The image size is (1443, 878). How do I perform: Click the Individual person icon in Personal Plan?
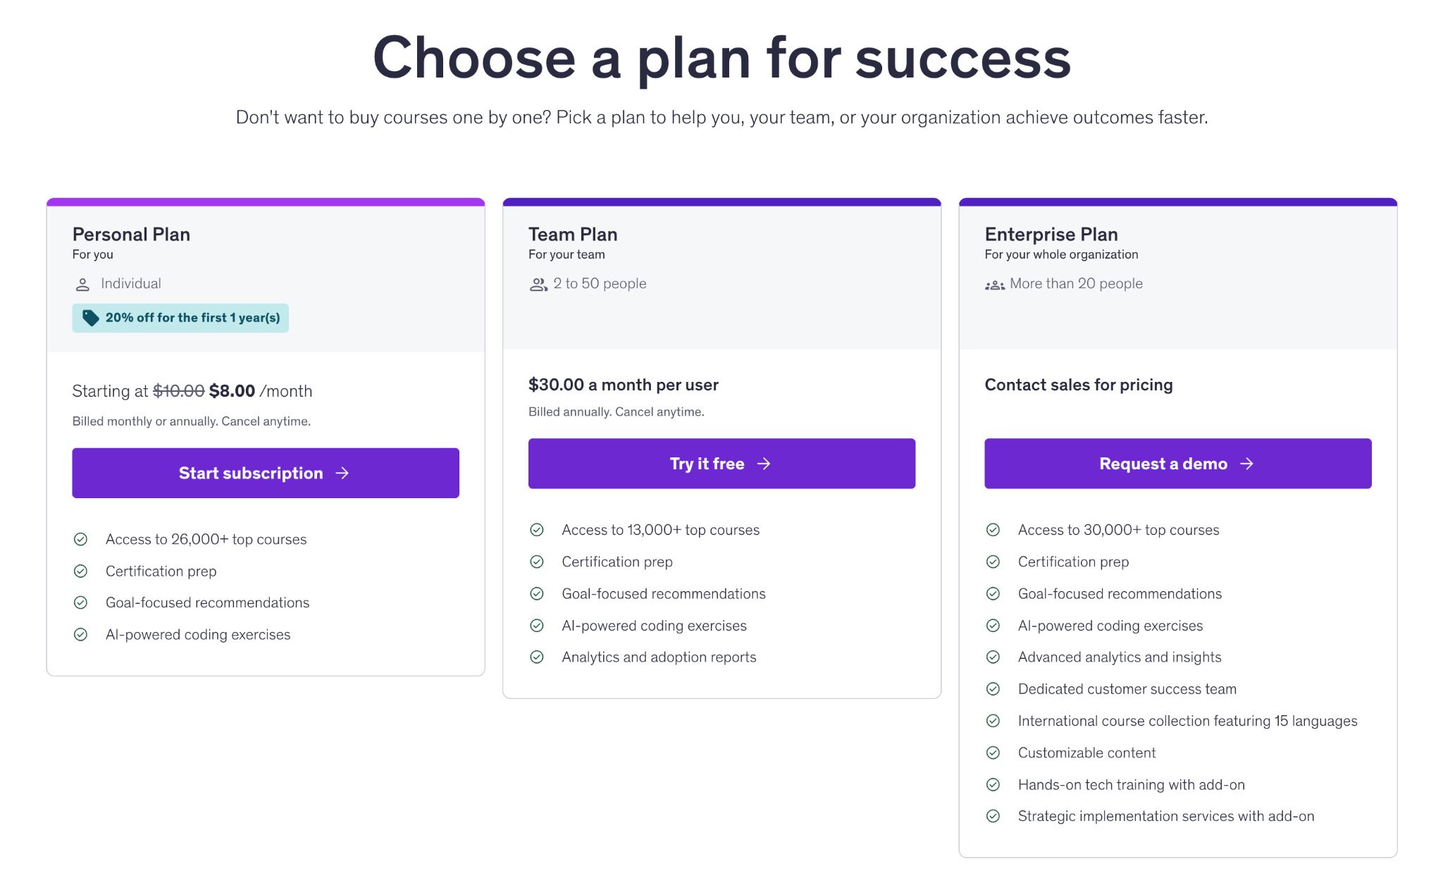(x=82, y=283)
